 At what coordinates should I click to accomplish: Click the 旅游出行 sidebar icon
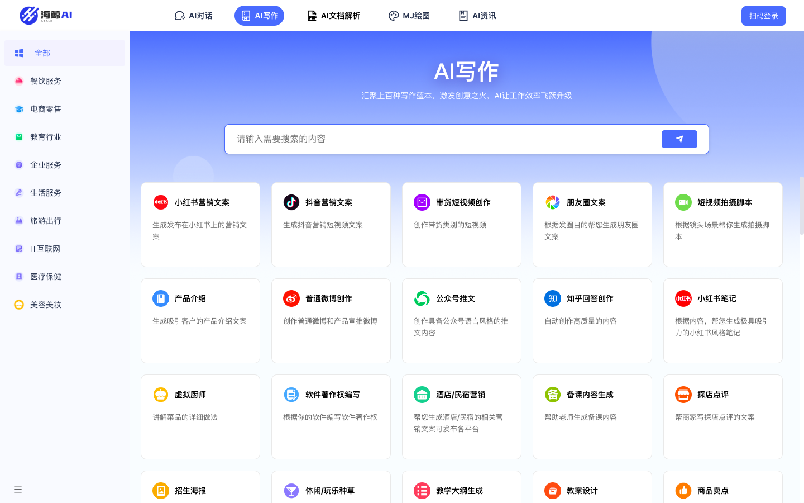(x=19, y=221)
